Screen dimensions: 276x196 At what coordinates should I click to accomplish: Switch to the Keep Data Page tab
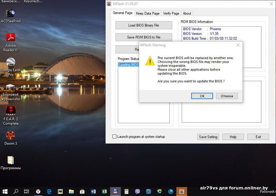tap(148, 13)
